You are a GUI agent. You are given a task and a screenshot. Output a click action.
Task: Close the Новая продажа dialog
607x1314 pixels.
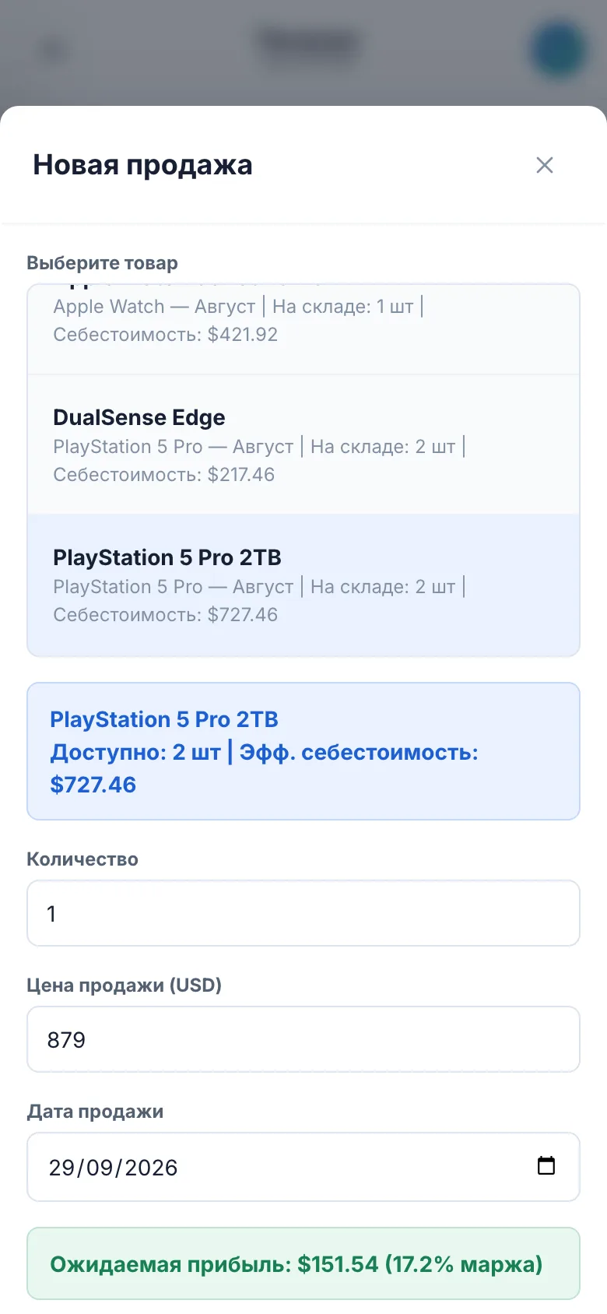coord(545,165)
